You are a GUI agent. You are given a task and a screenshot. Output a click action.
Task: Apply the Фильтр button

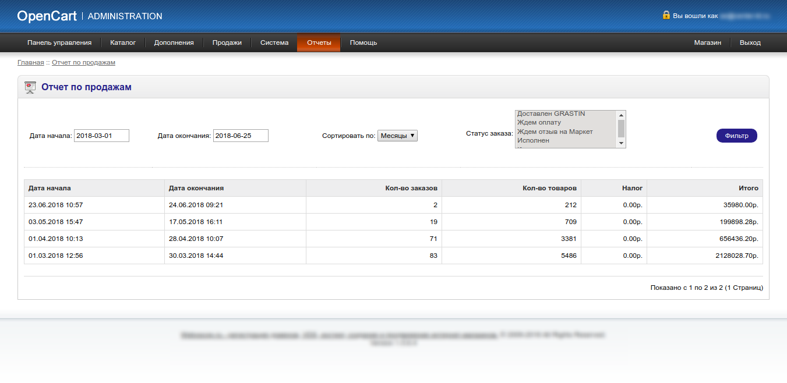click(x=737, y=136)
